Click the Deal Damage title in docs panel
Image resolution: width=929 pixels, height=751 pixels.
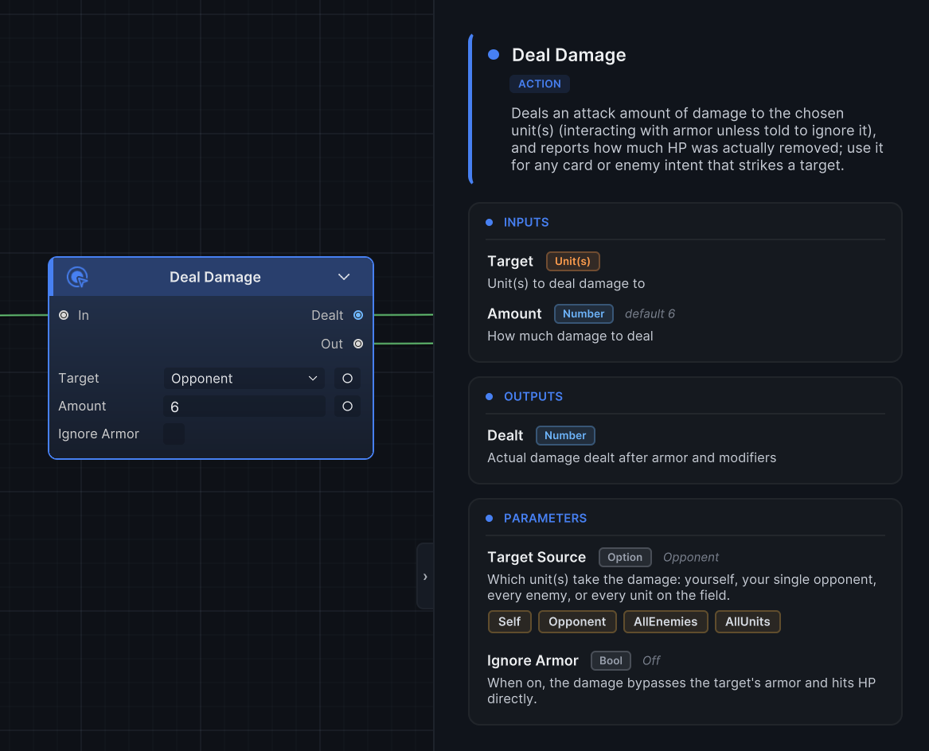[568, 55]
